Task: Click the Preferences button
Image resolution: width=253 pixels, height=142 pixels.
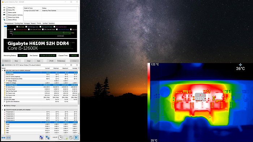Action: click(61, 61)
